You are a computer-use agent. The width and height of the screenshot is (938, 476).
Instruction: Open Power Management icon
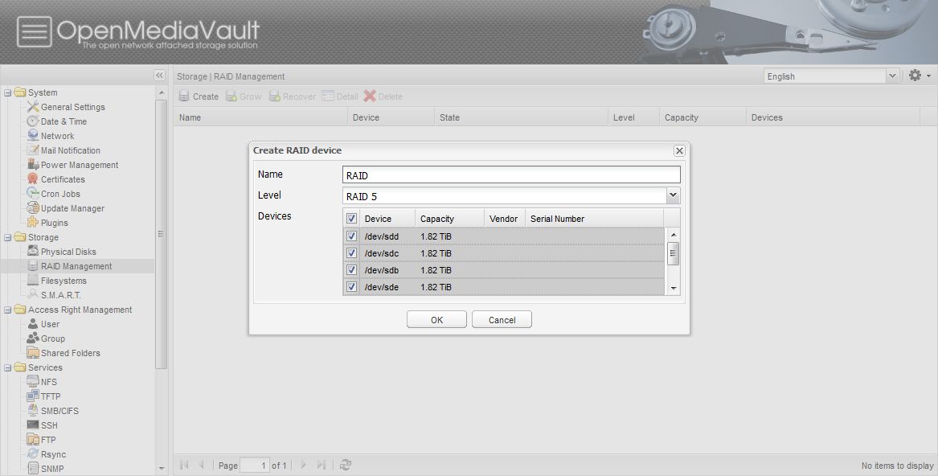pyautogui.click(x=33, y=165)
